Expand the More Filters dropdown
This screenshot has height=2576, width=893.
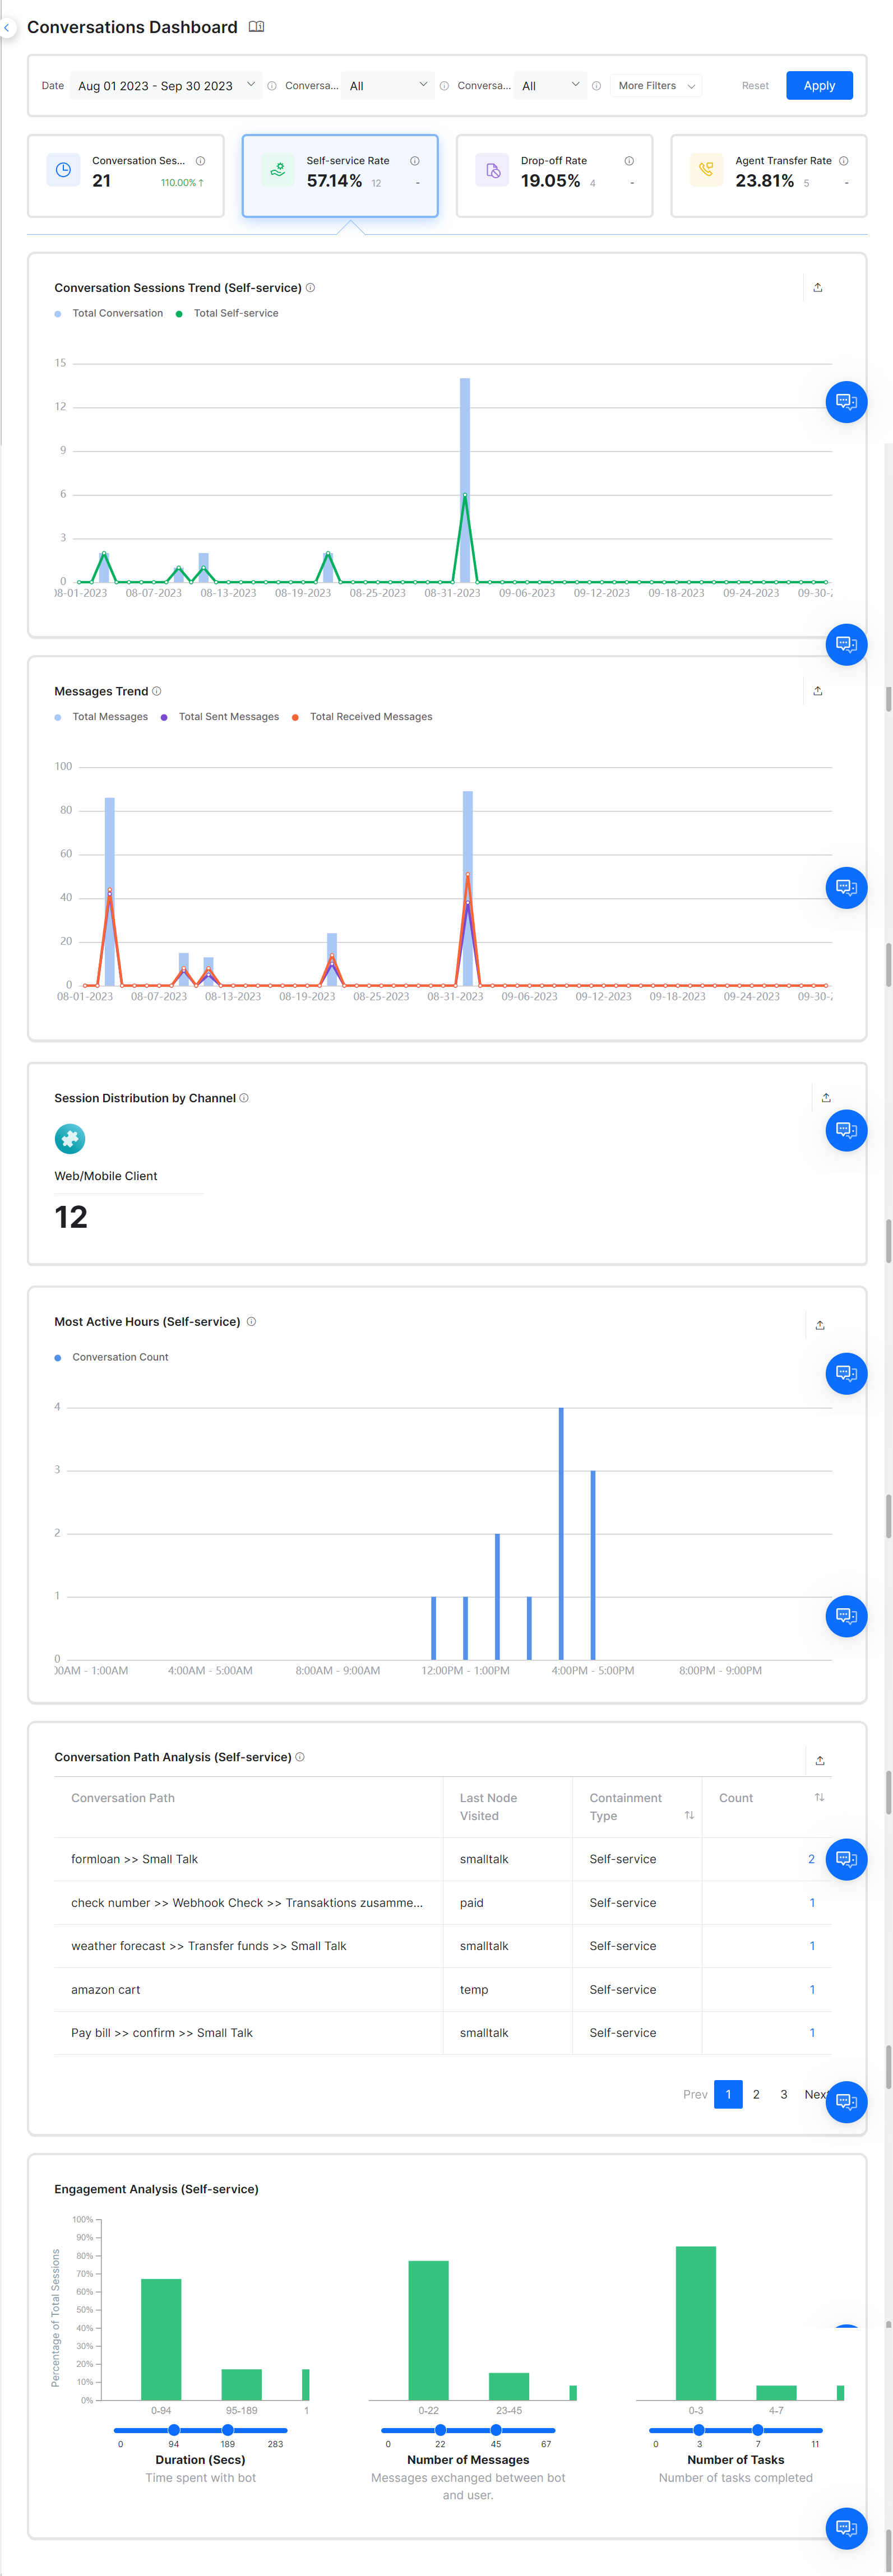pos(657,86)
